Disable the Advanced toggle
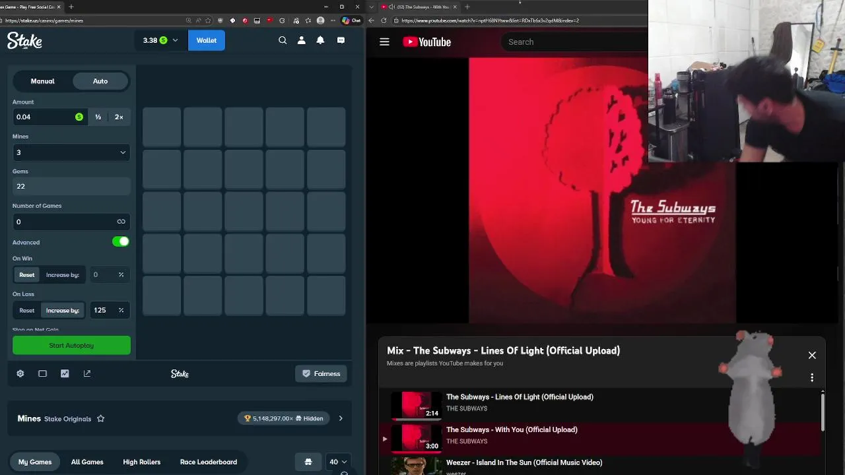 tap(120, 241)
